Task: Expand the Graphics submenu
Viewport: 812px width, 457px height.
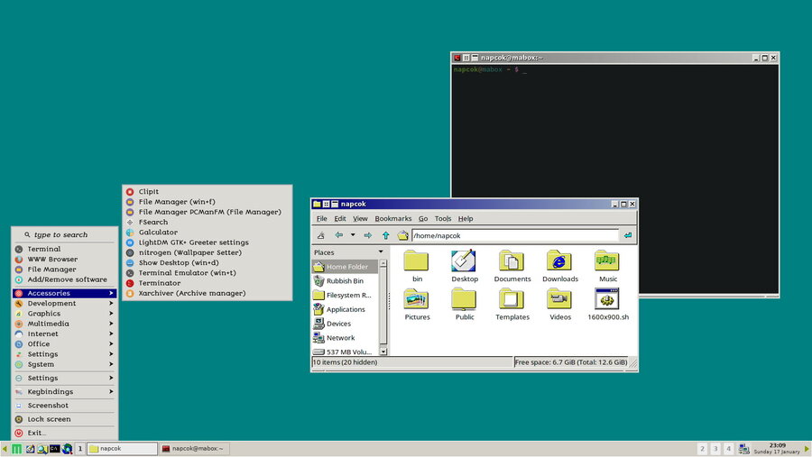Action: [65, 314]
